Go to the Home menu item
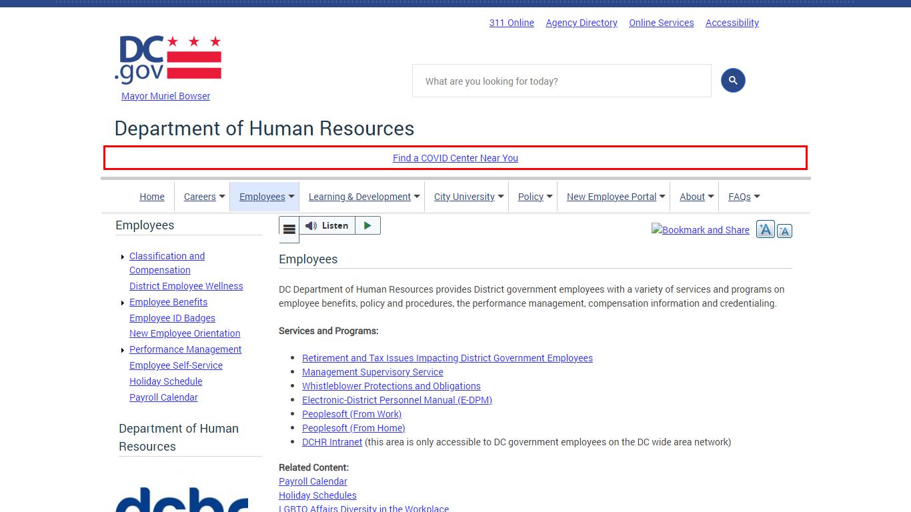This screenshot has height=512, width=911. pos(152,197)
